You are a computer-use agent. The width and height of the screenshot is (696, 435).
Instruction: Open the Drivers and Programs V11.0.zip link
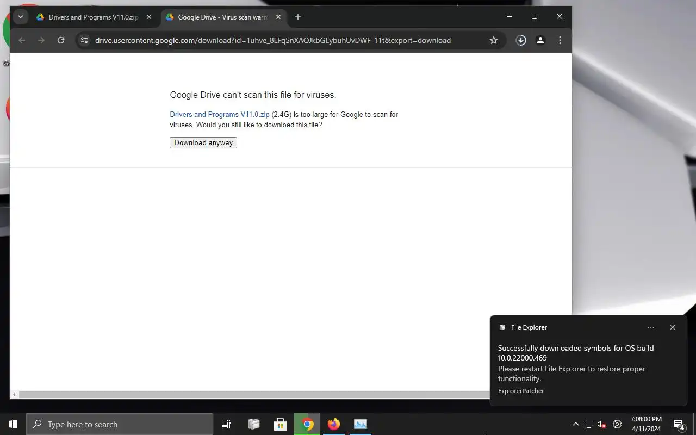220,115
